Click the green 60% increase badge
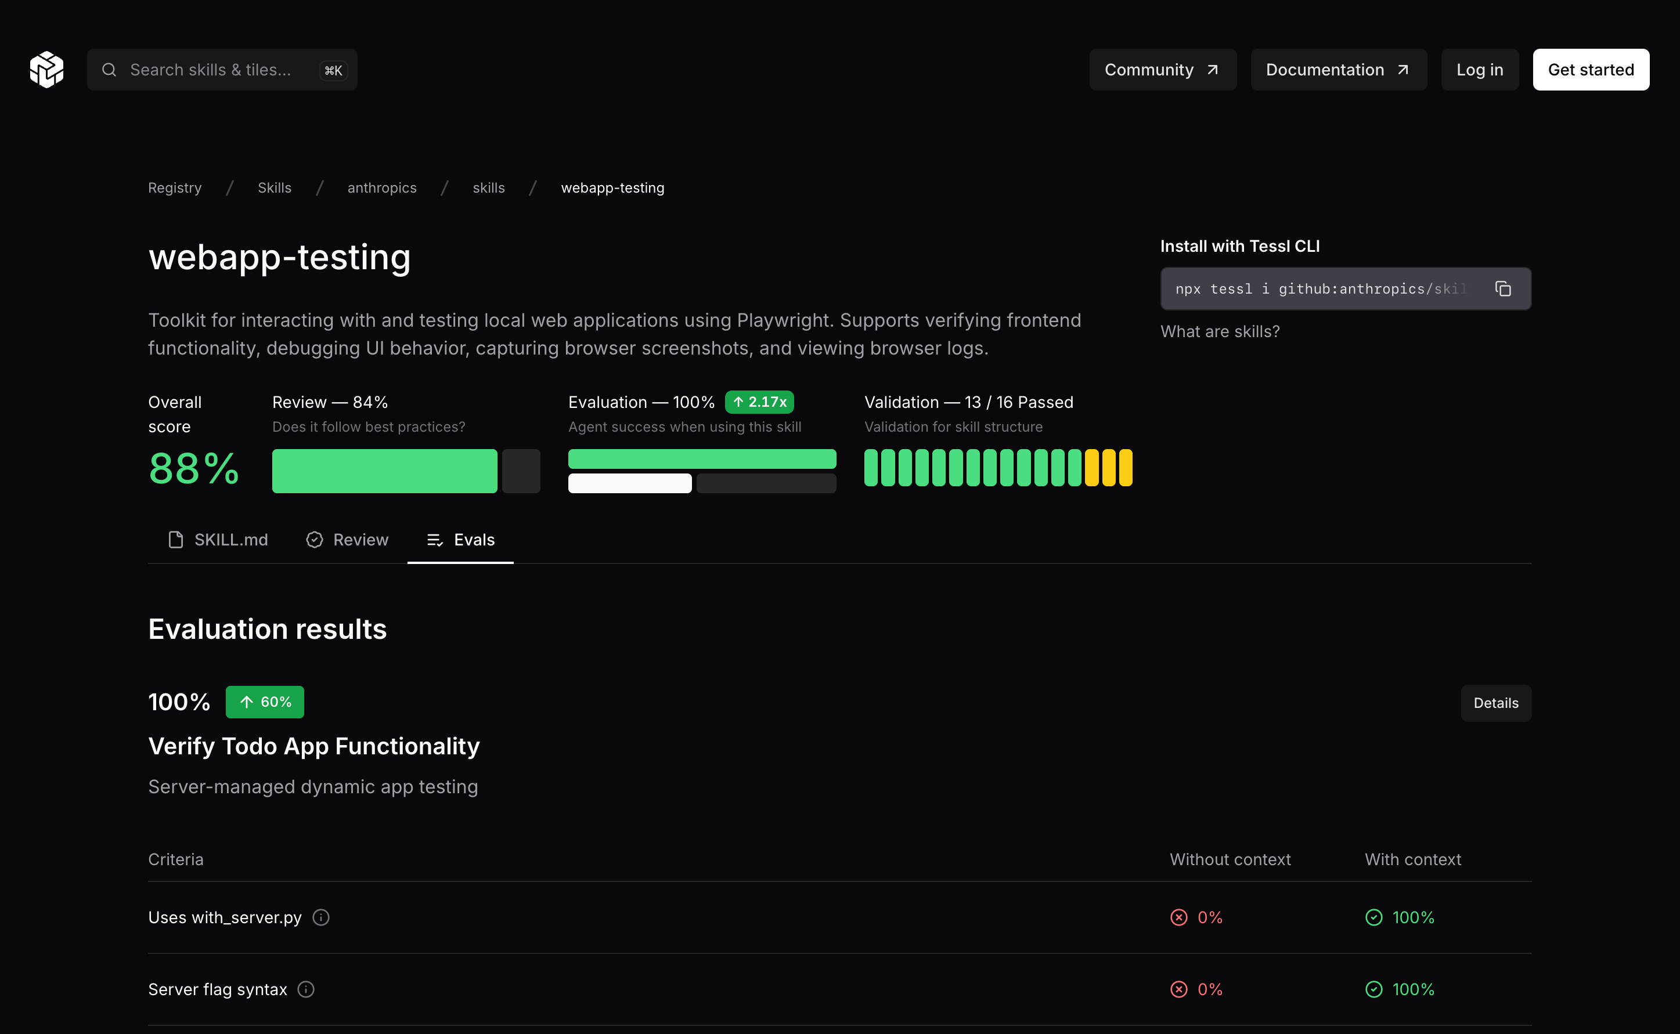The width and height of the screenshot is (1680, 1034). pos(265,702)
